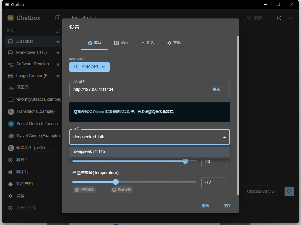Screen dimensions: 301x225
Task: Click the Translator (Example) avatar icon
Action: click(x=11, y=112)
